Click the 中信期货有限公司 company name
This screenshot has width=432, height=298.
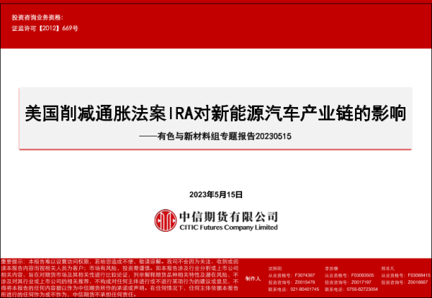pyautogui.click(x=229, y=215)
